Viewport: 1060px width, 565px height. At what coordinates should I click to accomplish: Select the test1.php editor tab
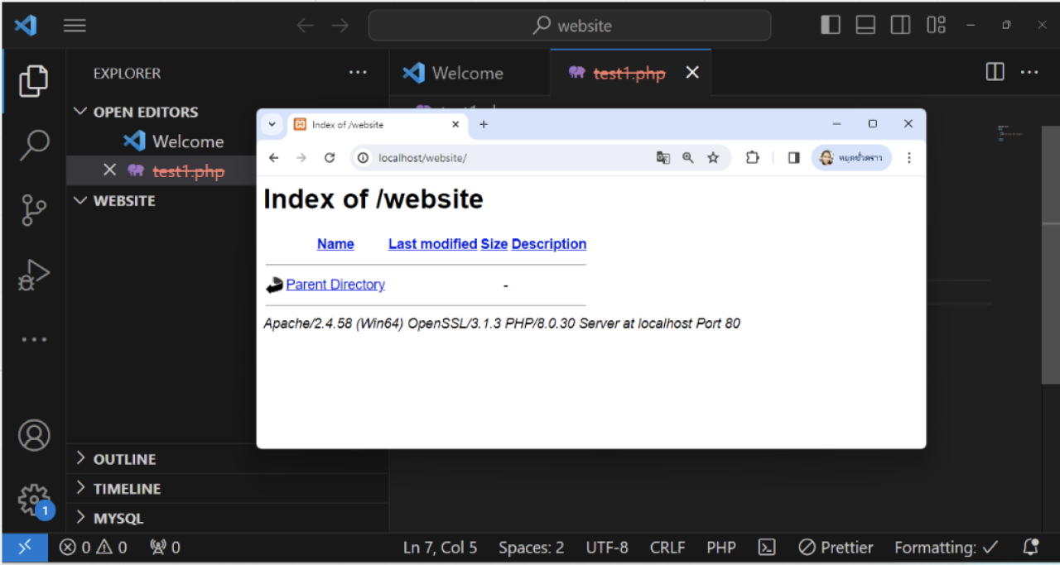point(629,73)
